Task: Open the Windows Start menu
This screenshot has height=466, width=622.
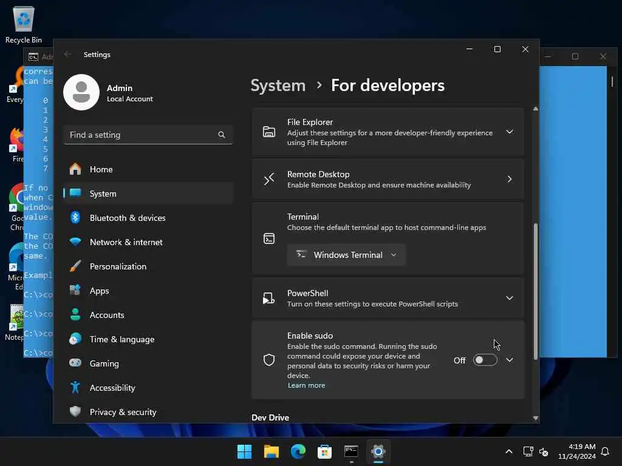Action: point(244,451)
